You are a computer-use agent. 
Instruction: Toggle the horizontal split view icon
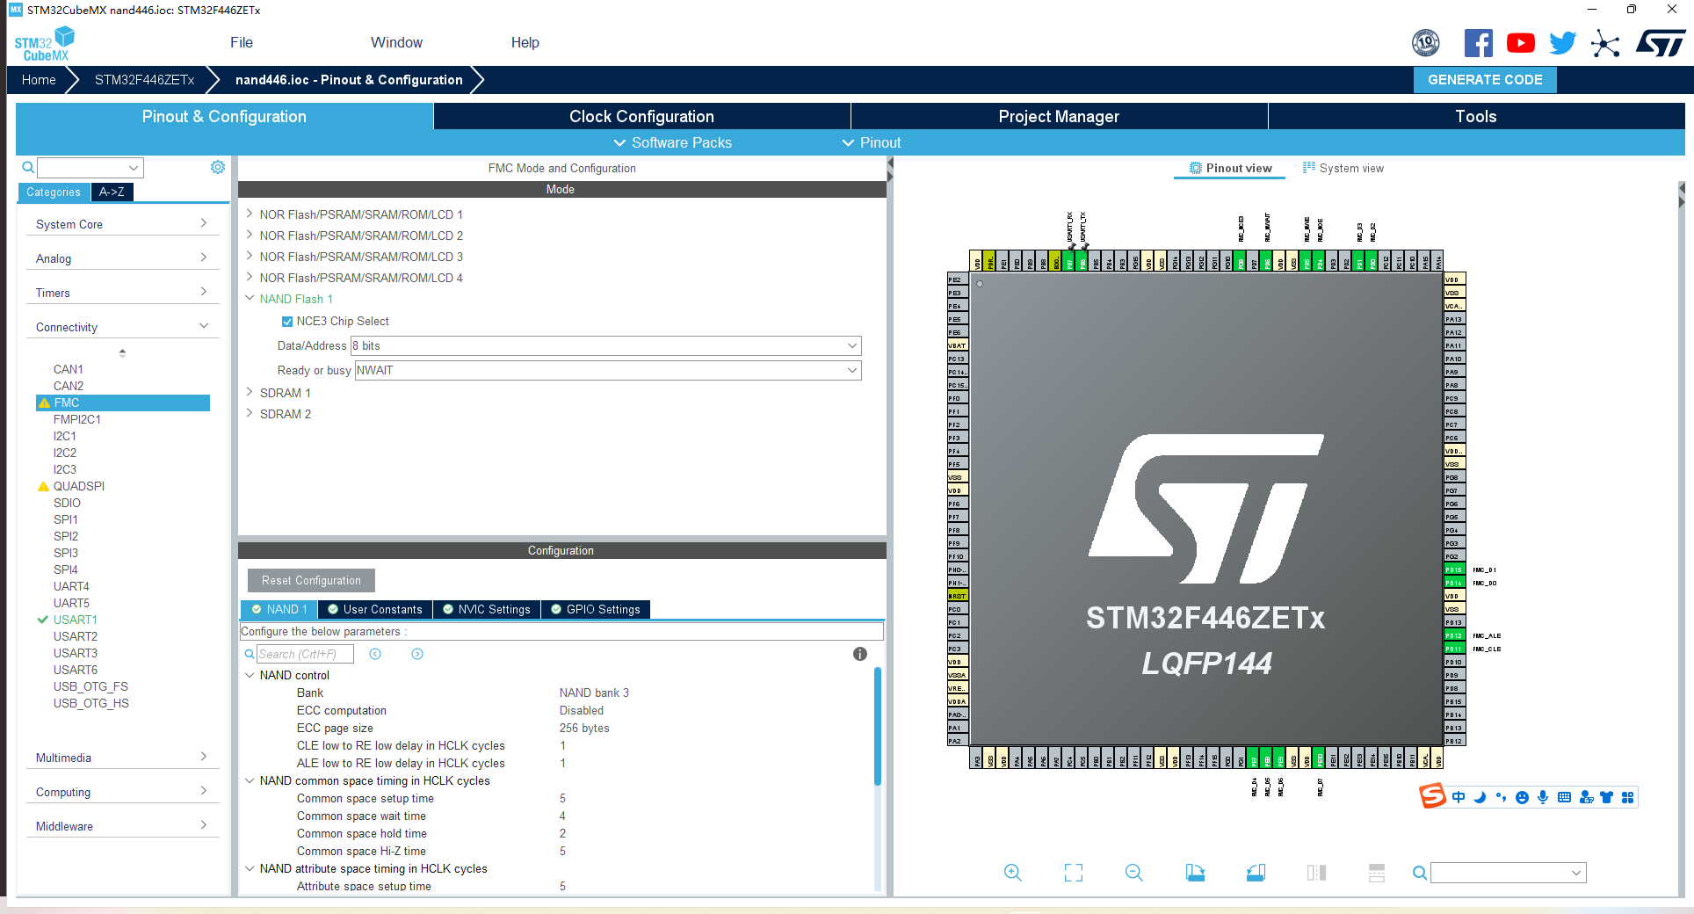[1377, 873]
